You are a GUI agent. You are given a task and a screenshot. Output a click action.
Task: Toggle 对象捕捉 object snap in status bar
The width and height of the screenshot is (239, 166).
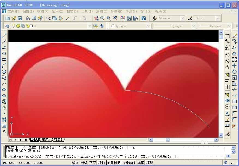tap(113, 163)
